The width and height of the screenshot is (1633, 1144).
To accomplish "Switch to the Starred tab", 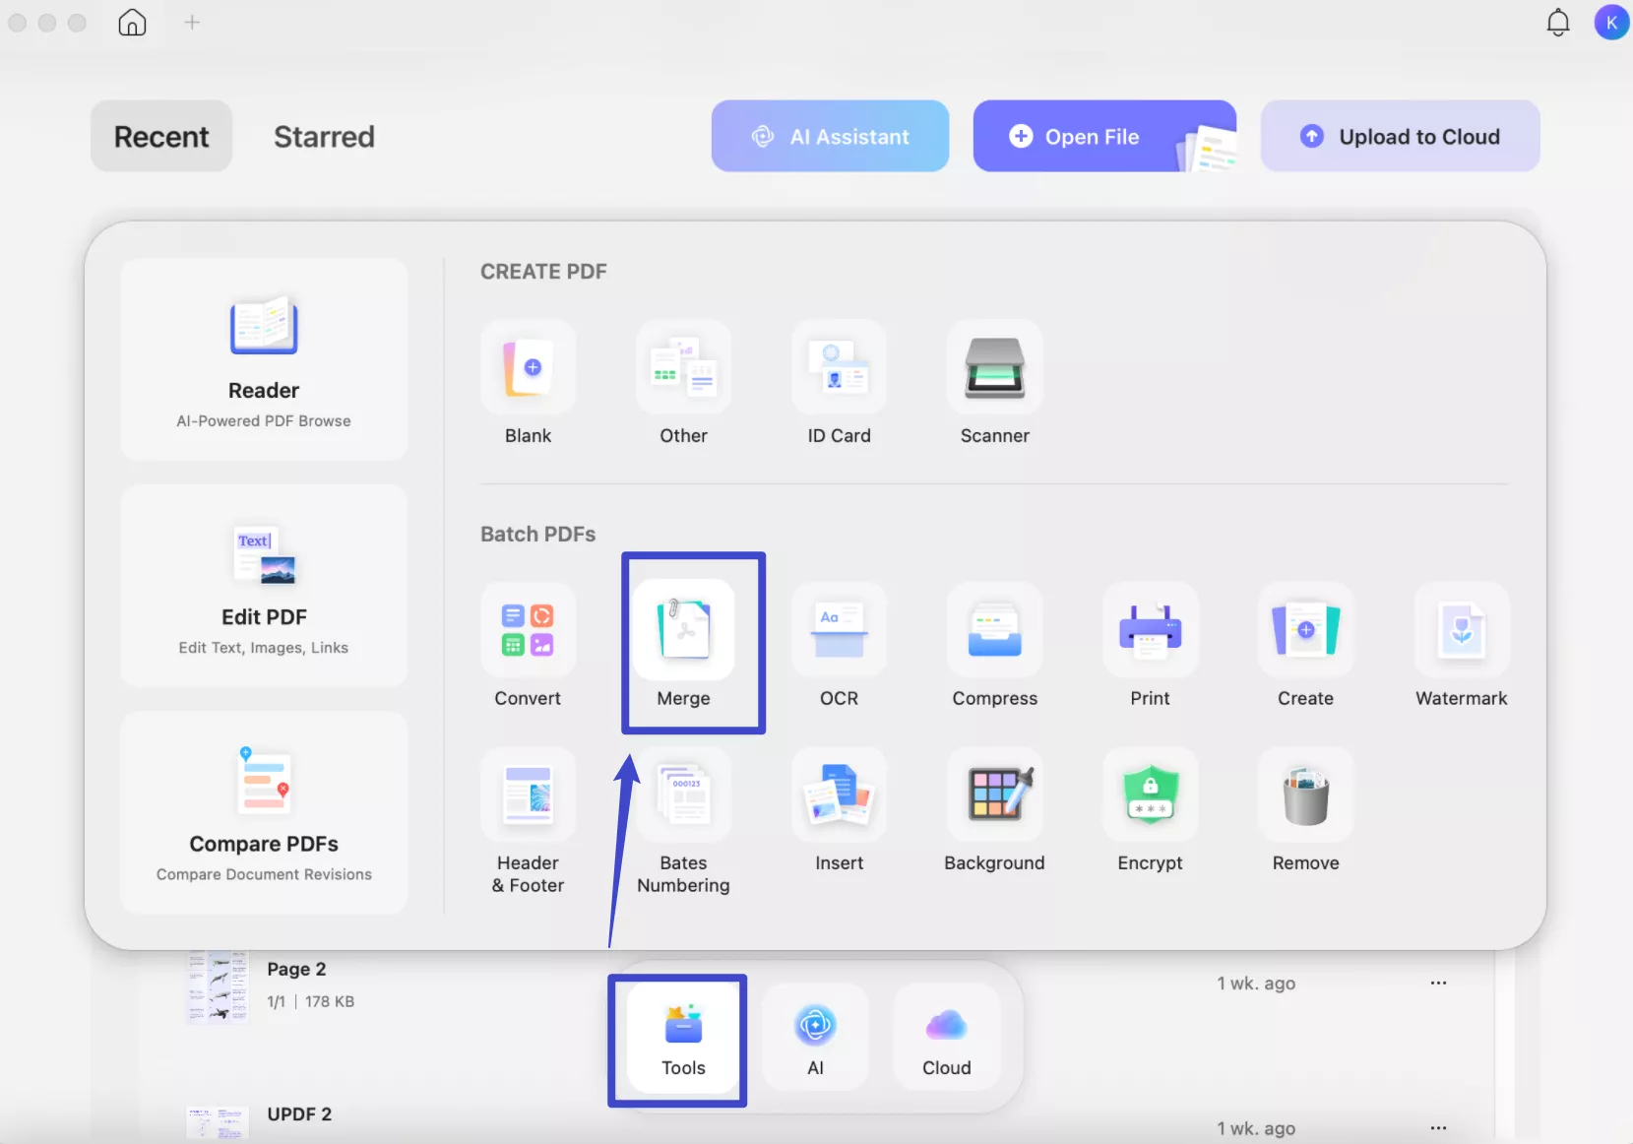I will point(324,136).
